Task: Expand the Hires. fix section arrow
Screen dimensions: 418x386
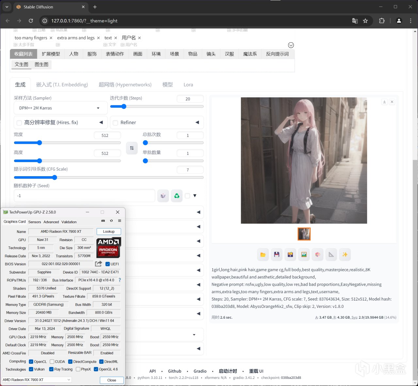Action: coord(101,122)
